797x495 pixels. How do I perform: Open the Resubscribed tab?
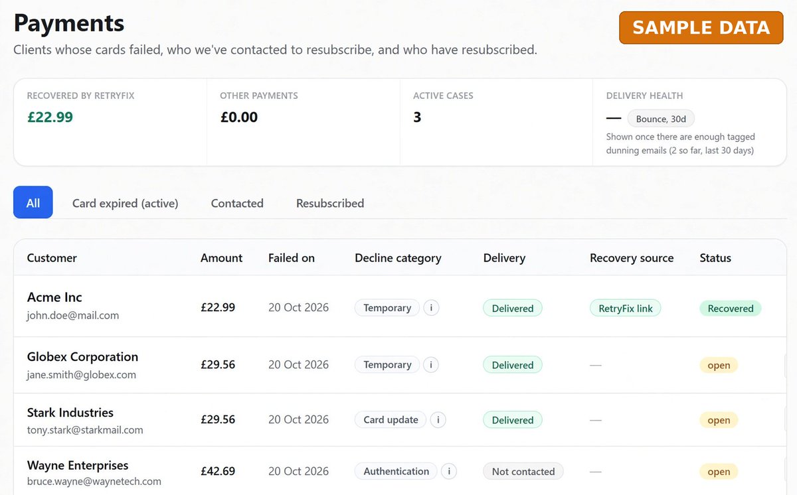pos(330,203)
